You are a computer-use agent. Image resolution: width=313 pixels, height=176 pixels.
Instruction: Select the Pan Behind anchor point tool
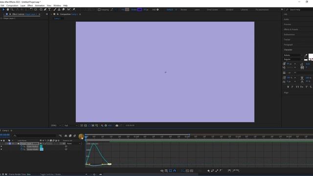[36, 9]
